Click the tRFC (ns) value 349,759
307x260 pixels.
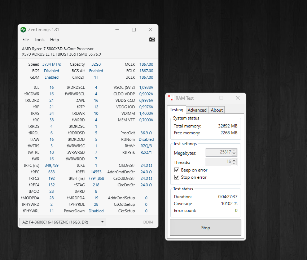pyautogui.click(x=52, y=165)
